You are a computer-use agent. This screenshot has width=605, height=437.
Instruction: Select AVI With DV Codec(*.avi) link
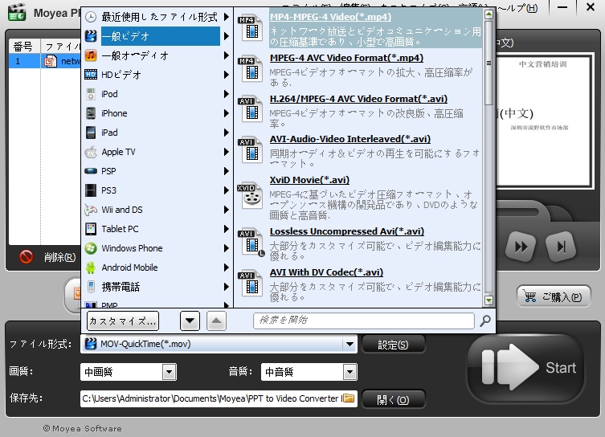(326, 272)
